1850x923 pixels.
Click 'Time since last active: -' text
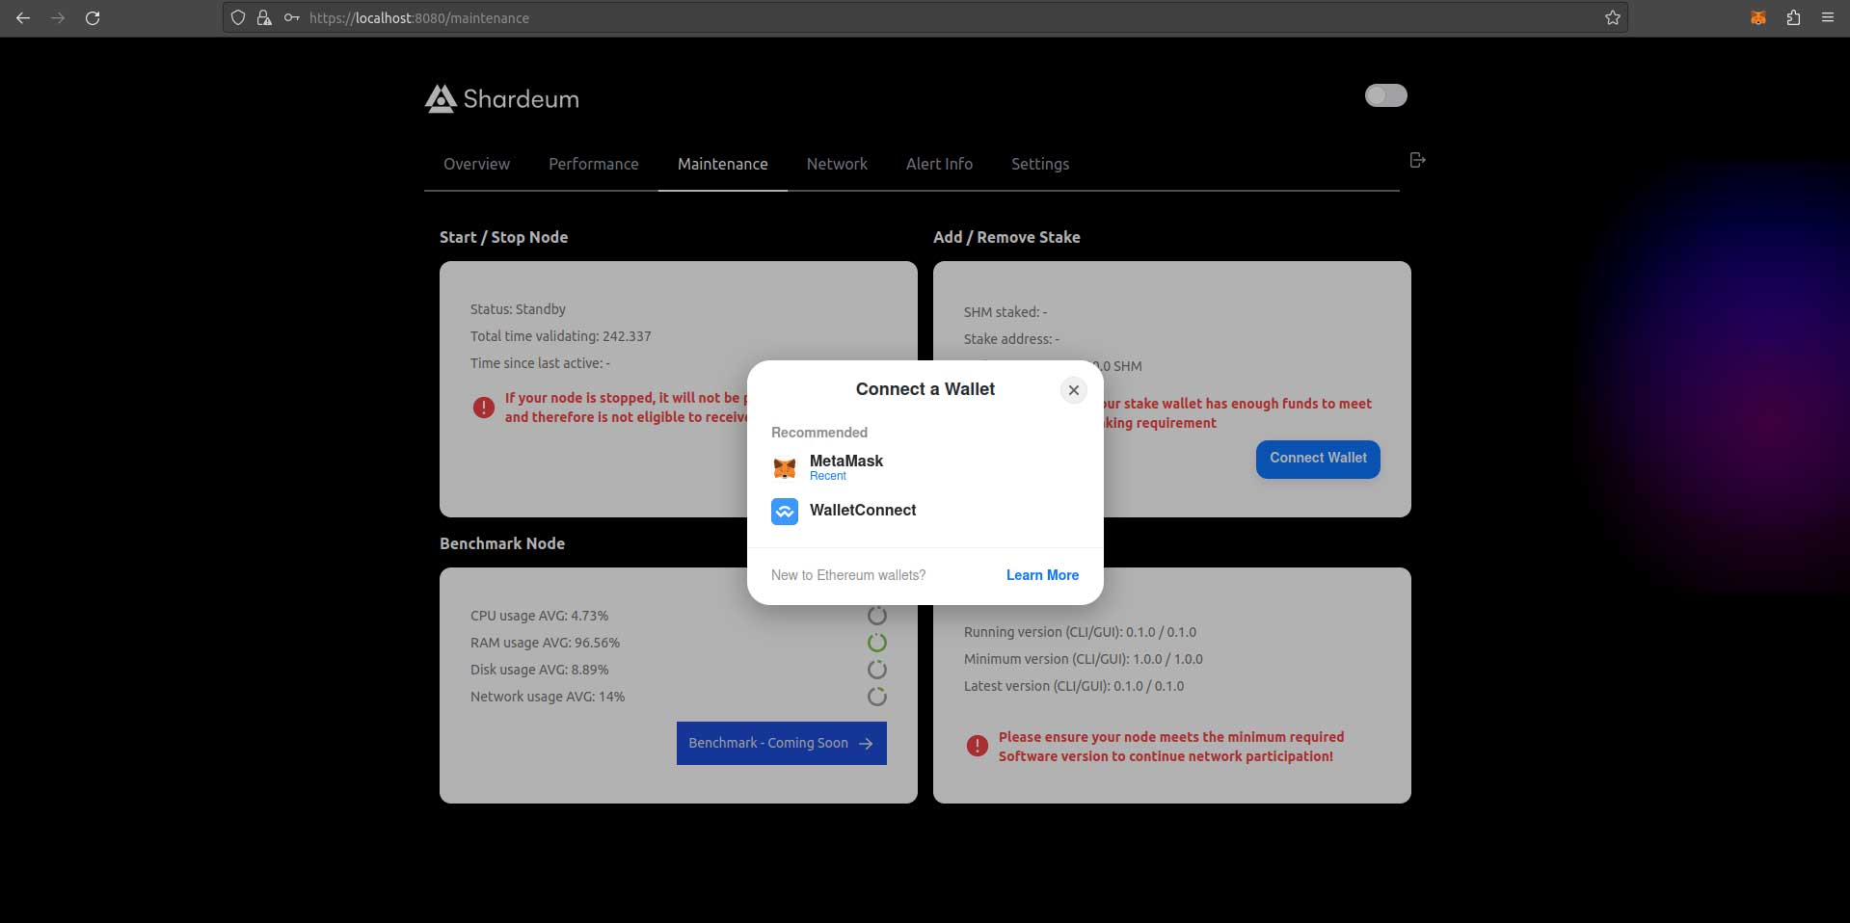540,363
